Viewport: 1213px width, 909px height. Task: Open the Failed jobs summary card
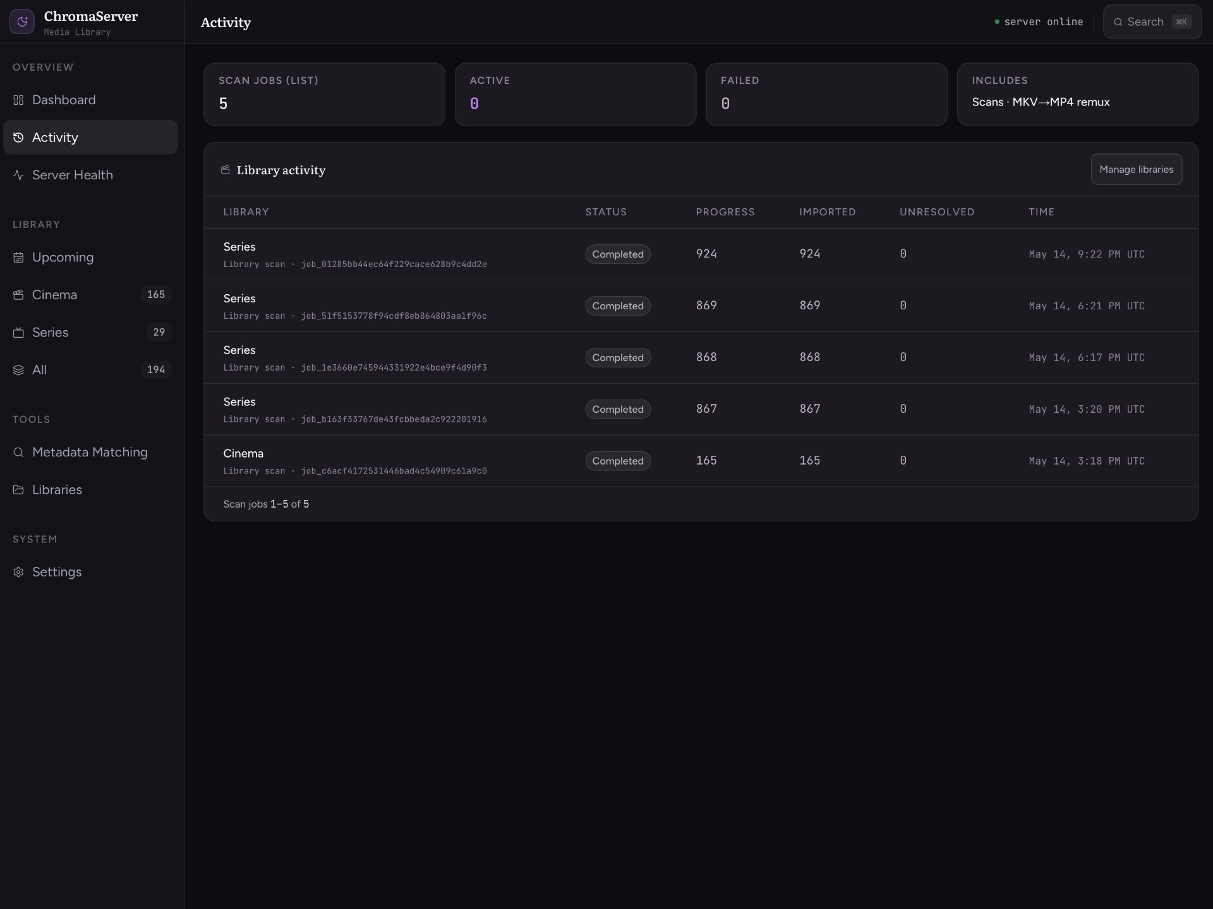[x=826, y=95]
